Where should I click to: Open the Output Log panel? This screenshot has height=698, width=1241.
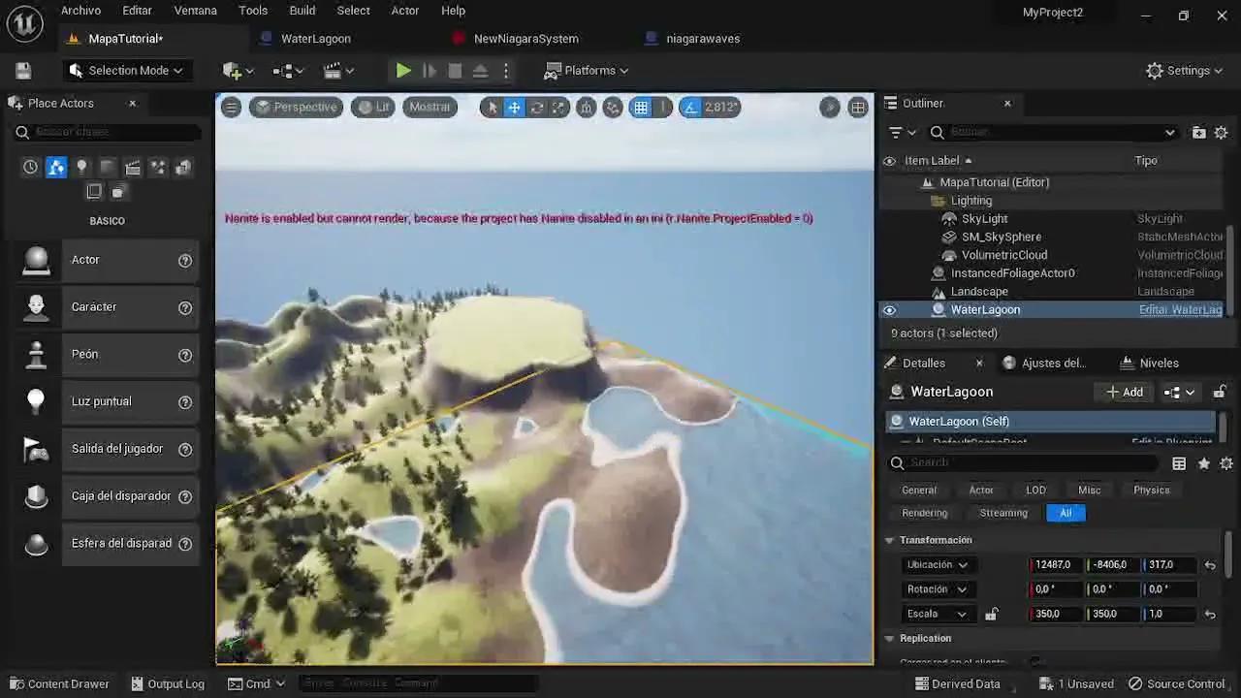click(x=168, y=683)
